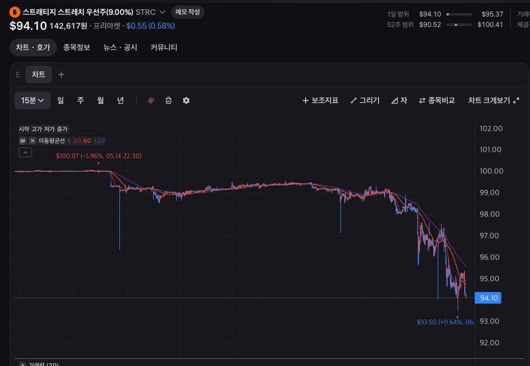Click the 1일 범위 range slider

(459, 14)
